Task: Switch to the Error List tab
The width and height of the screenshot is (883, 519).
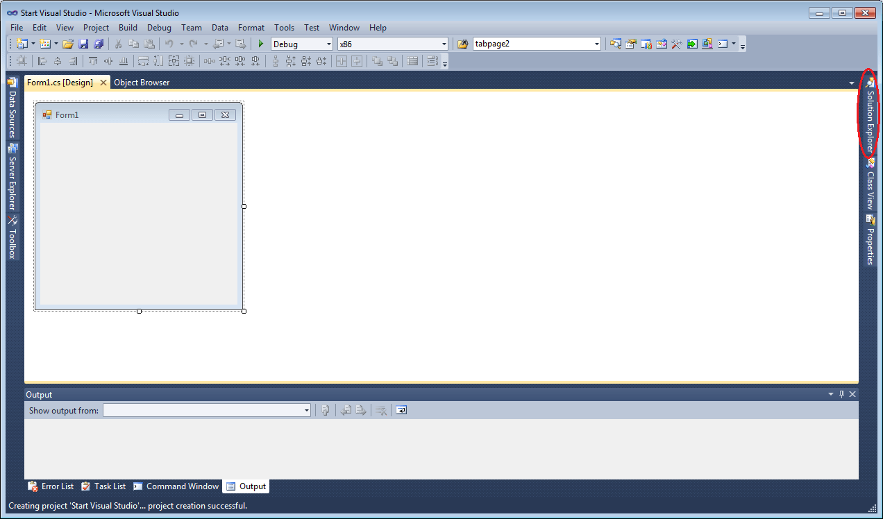Action: click(x=51, y=486)
